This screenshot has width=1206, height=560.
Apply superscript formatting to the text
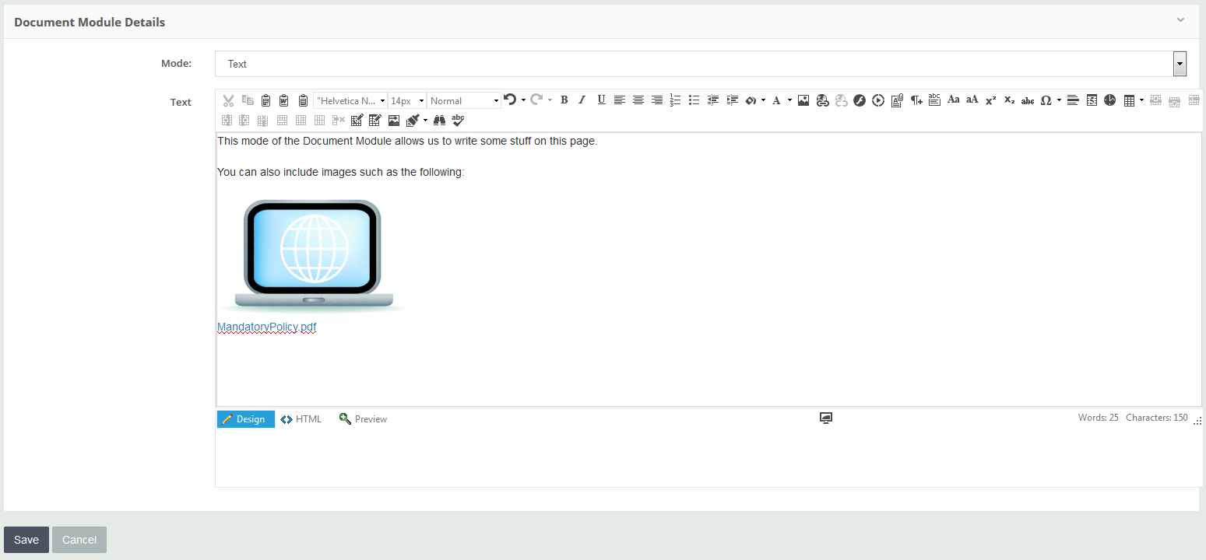[990, 100]
